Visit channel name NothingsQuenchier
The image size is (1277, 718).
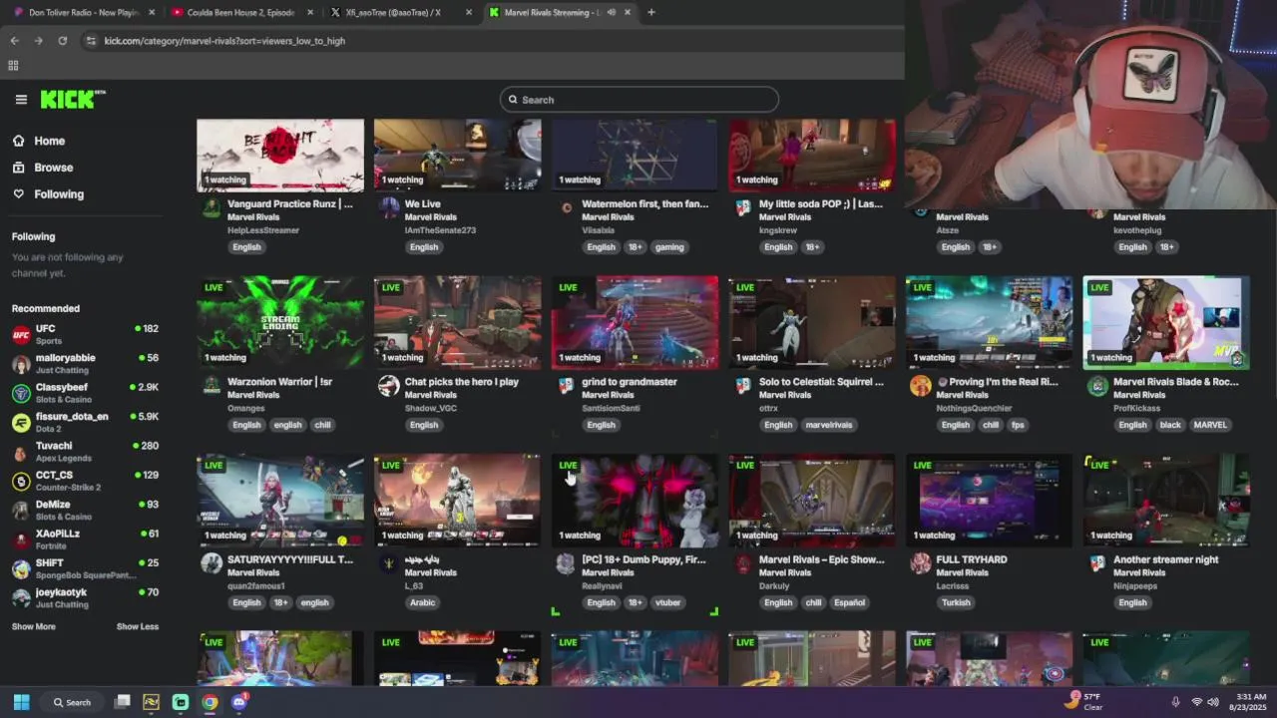coord(974,408)
